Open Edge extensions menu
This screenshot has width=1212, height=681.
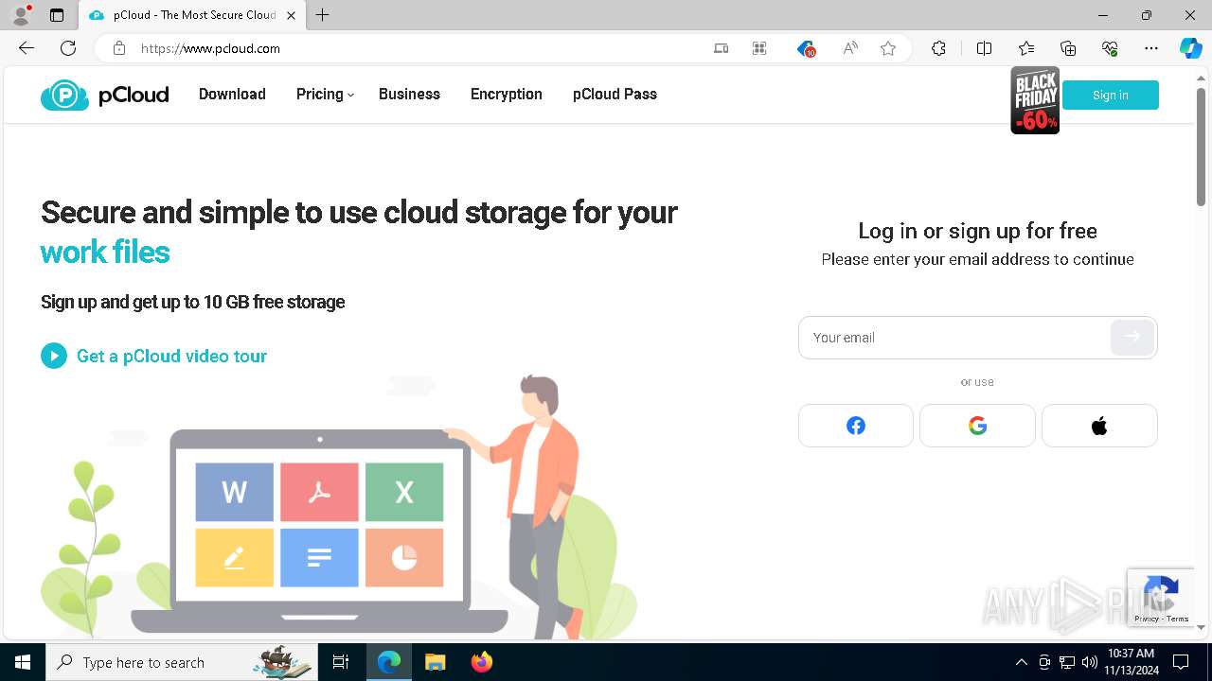(x=938, y=48)
